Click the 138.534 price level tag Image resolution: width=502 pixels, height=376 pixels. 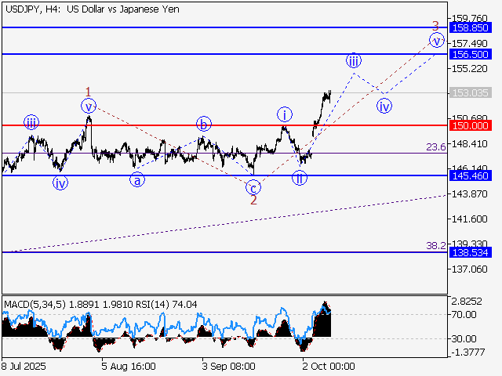tap(470, 252)
